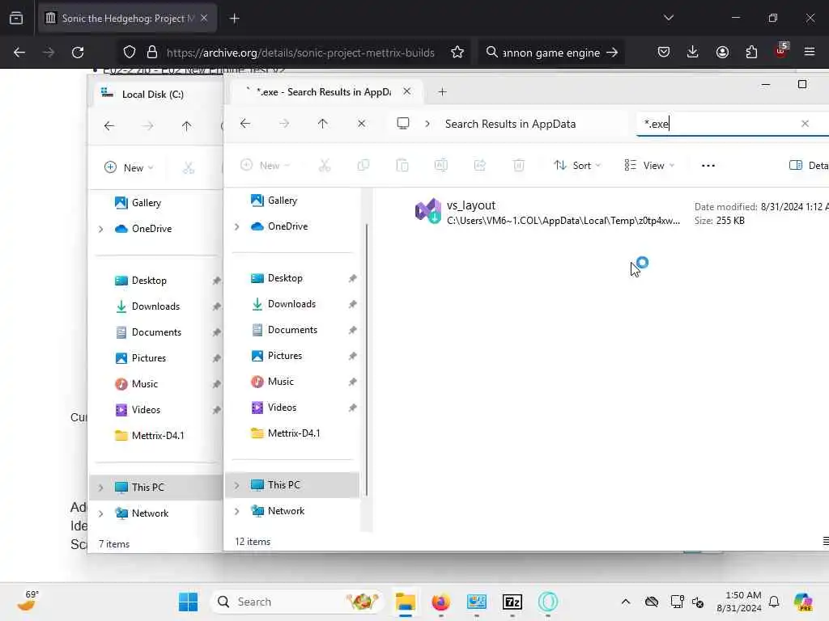This screenshot has width=829, height=621.
Task: Add a new File Explorer tab
Action: point(443,92)
